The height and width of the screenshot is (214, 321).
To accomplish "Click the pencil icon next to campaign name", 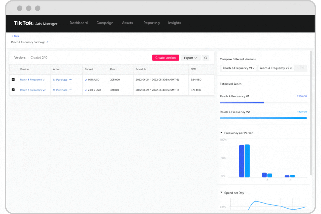I will point(47,42).
